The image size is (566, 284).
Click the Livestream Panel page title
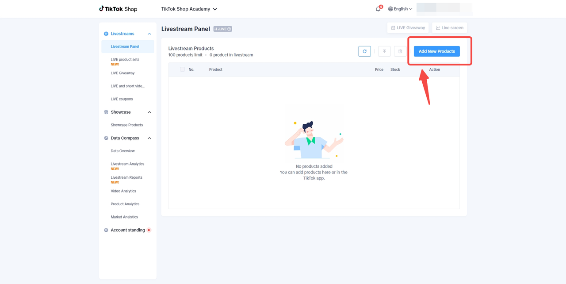pos(186,29)
